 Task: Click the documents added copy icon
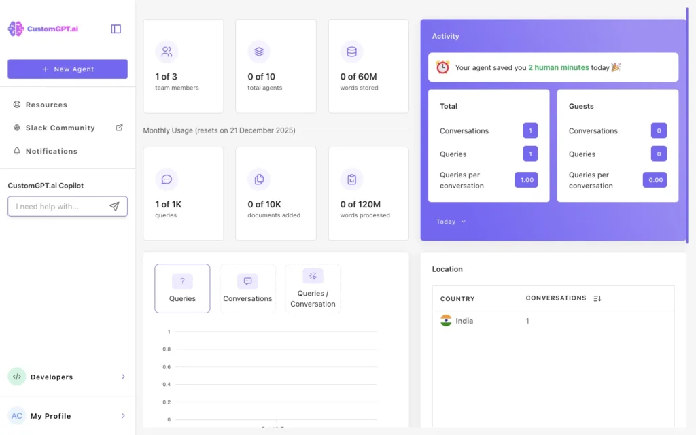coord(259,179)
